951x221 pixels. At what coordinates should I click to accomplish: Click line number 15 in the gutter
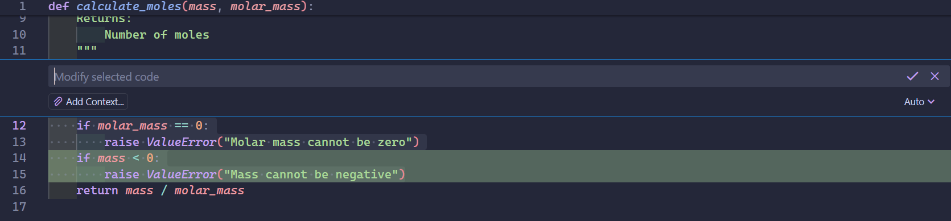point(19,174)
